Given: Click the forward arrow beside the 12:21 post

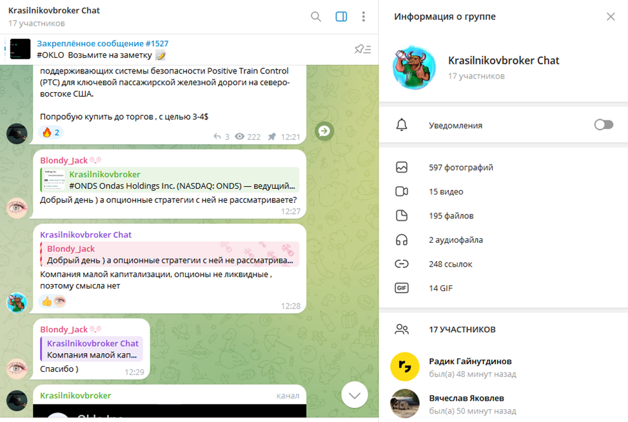Looking at the screenshot, I should tap(324, 131).
